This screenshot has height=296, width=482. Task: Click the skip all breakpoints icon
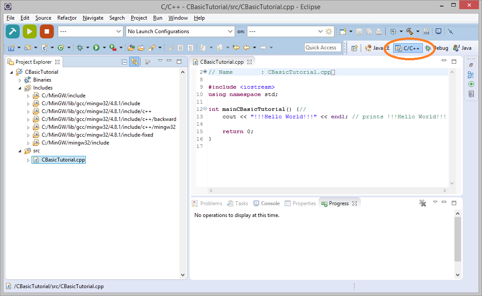pos(450,31)
